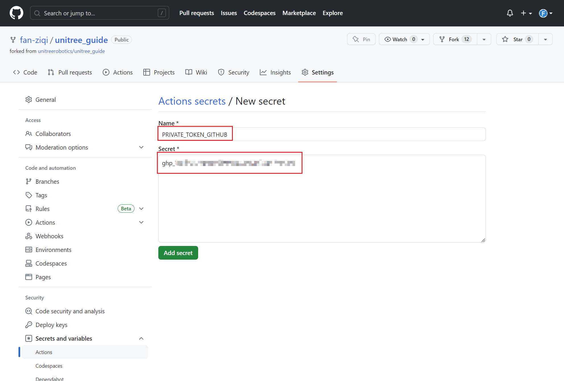This screenshot has height=381, width=564.
Task: Switch to the Code tab
Action: point(25,73)
